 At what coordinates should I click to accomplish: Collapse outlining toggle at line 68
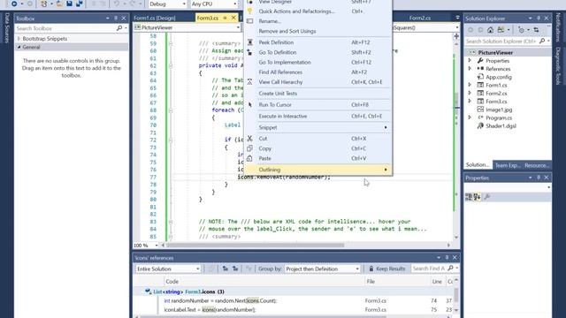coord(171,110)
